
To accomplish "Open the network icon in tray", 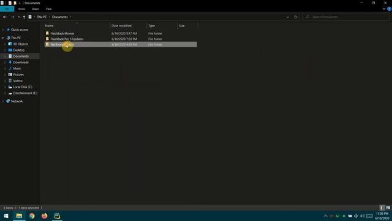I will pyautogui.click(x=356, y=215).
